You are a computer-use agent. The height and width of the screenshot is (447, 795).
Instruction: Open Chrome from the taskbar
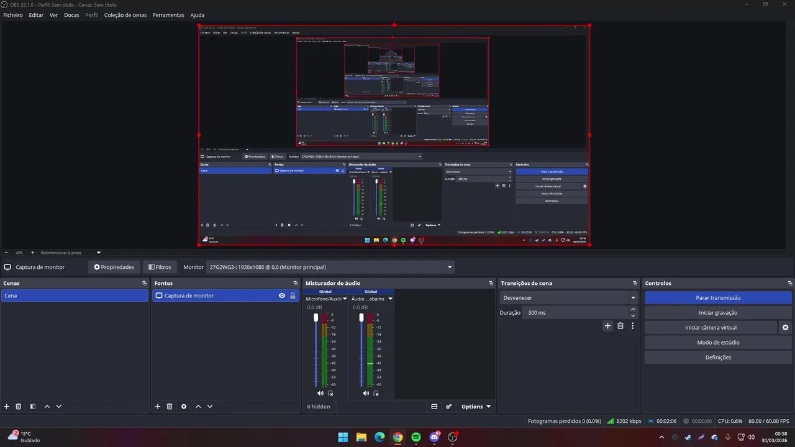pyautogui.click(x=397, y=437)
